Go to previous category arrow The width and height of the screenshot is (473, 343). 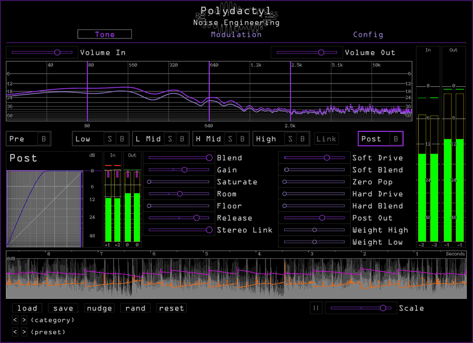click(15, 320)
